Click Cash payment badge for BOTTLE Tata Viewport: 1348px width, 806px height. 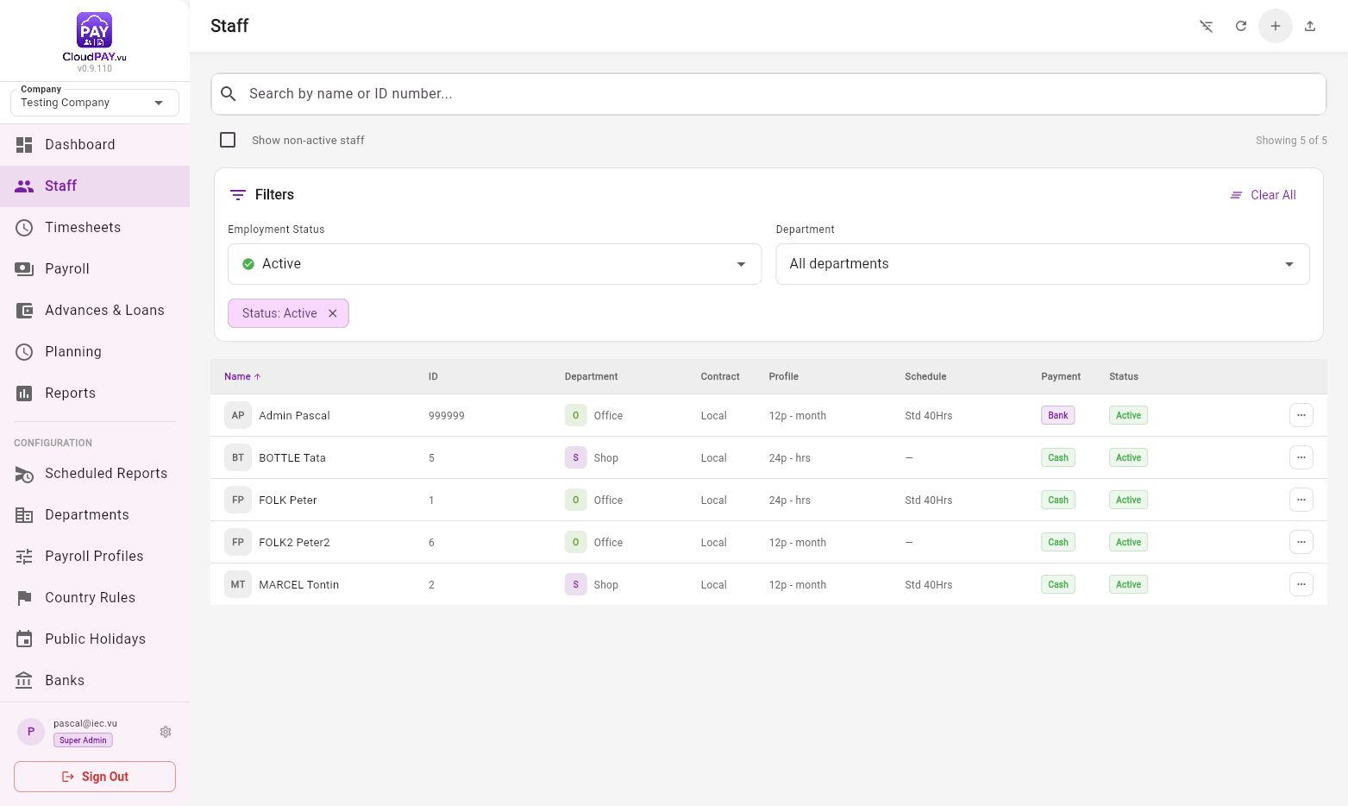coord(1058,457)
